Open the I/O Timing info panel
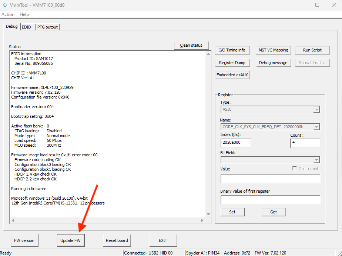342x256 pixels. point(232,50)
